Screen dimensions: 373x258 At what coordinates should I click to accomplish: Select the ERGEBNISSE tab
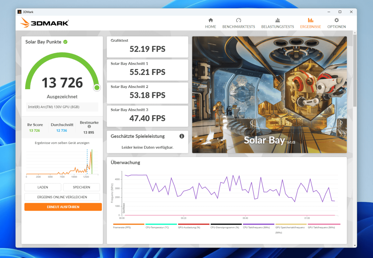coord(311,23)
